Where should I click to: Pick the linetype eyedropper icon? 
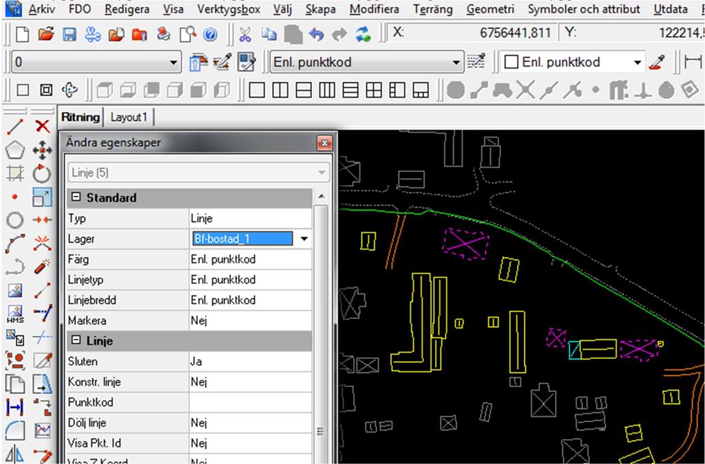[x=476, y=62]
